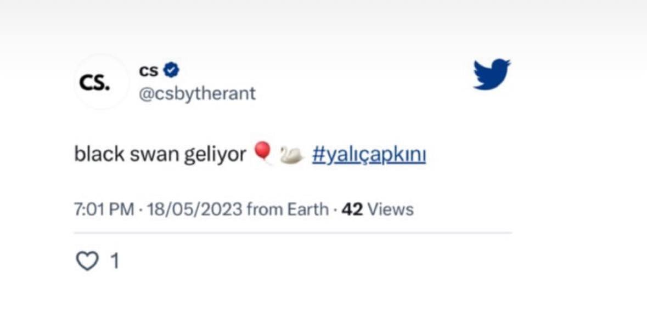Click the word 'geliyor' in tweet
Screen dimensions: 647x322
(x=214, y=155)
